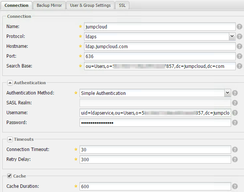The image size is (244, 192).
Task: Open help icon for Search Base field
Action: tap(239, 66)
